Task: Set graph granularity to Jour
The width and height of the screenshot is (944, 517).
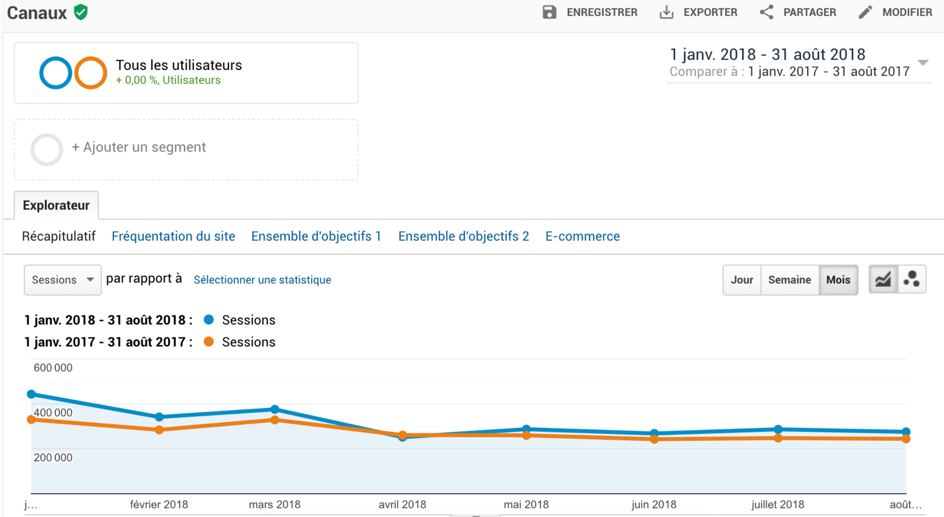Action: coord(742,280)
